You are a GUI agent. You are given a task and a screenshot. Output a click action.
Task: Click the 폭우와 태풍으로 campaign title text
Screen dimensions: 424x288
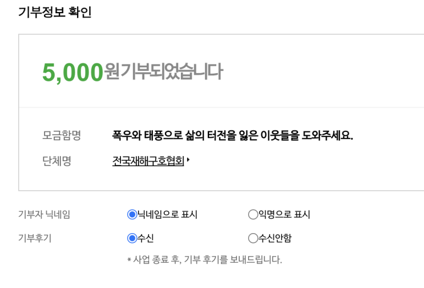(232, 135)
